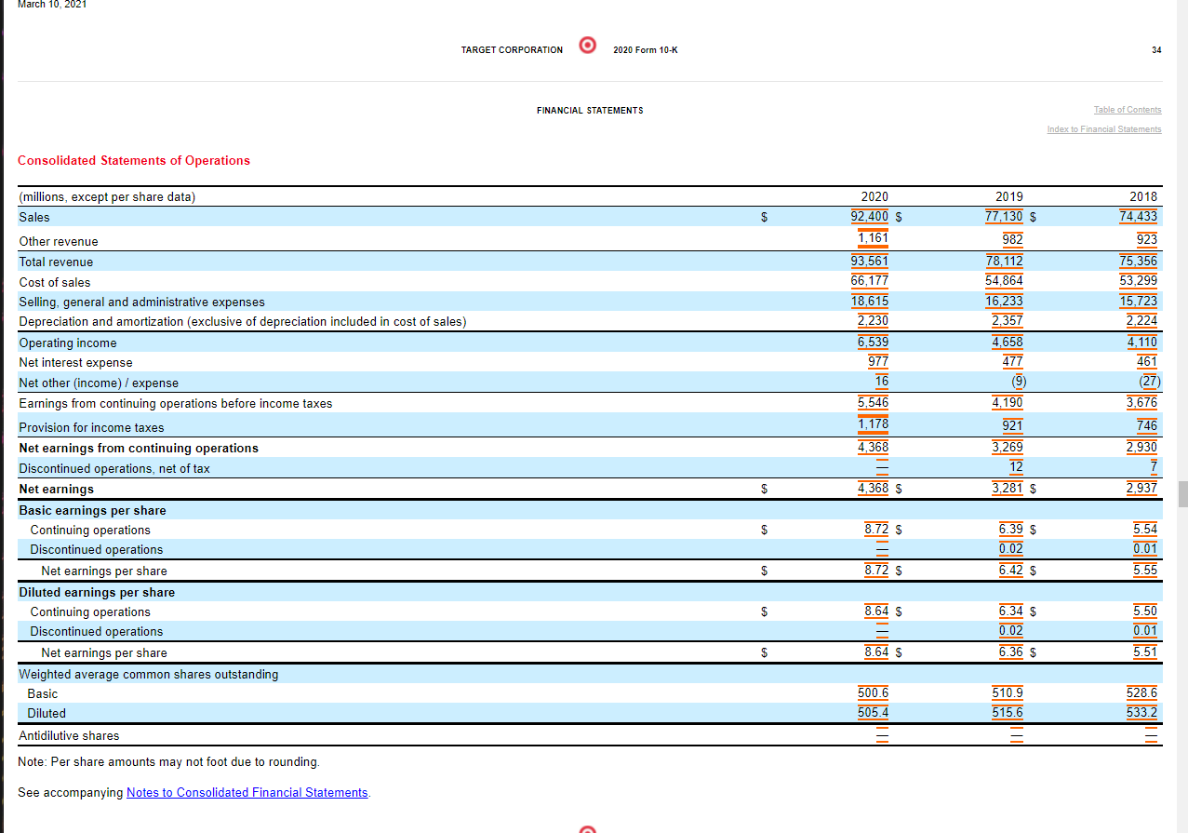
Task: Select 2018 diluted continuing EPS value 5.50
Action: click(1146, 611)
